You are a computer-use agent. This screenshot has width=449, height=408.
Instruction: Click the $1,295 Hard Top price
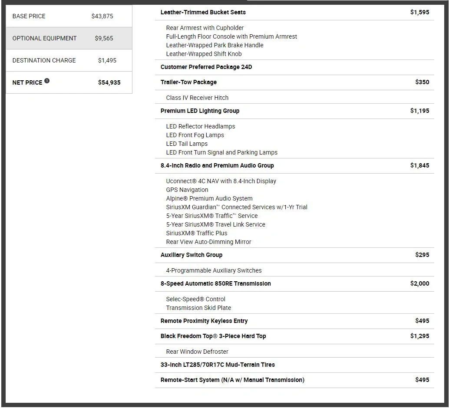click(x=419, y=336)
